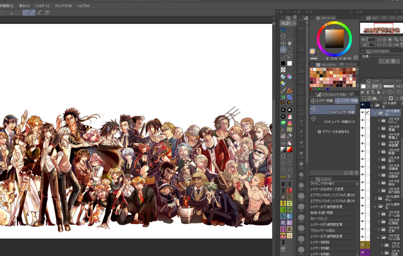Viewport: 403px width, 256px height.
Task: Select the 肌 custom tool icon
Action: pyautogui.click(x=290, y=229)
